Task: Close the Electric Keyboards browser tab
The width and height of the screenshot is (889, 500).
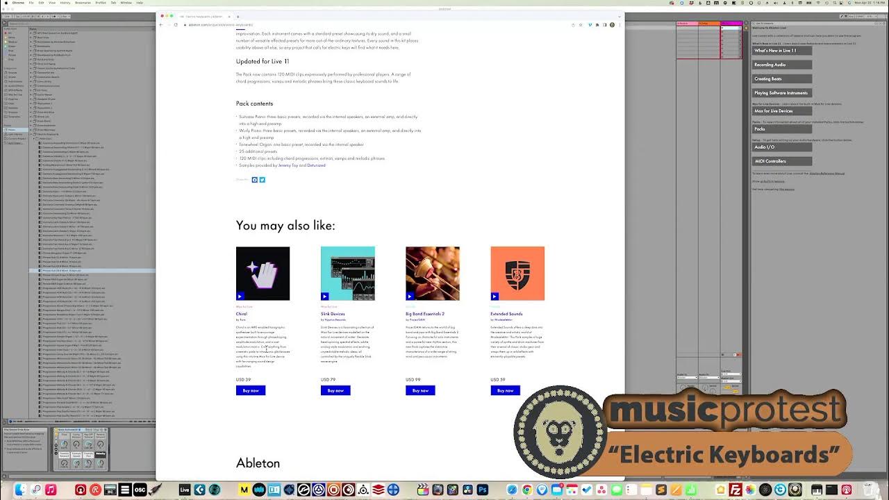Action: click(229, 16)
